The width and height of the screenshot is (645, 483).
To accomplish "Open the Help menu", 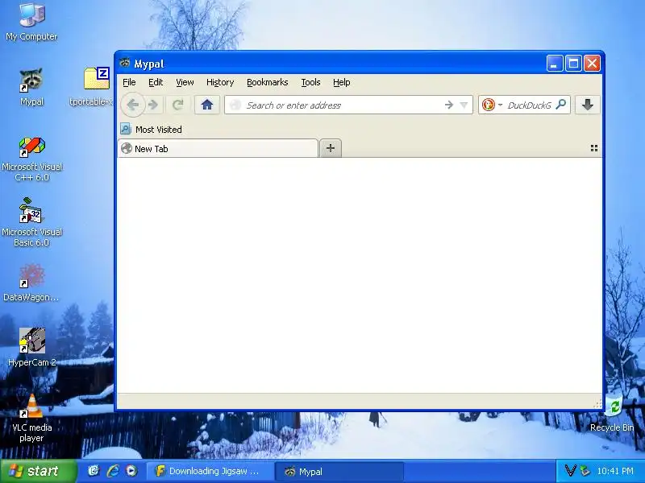I will click(x=341, y=82).
